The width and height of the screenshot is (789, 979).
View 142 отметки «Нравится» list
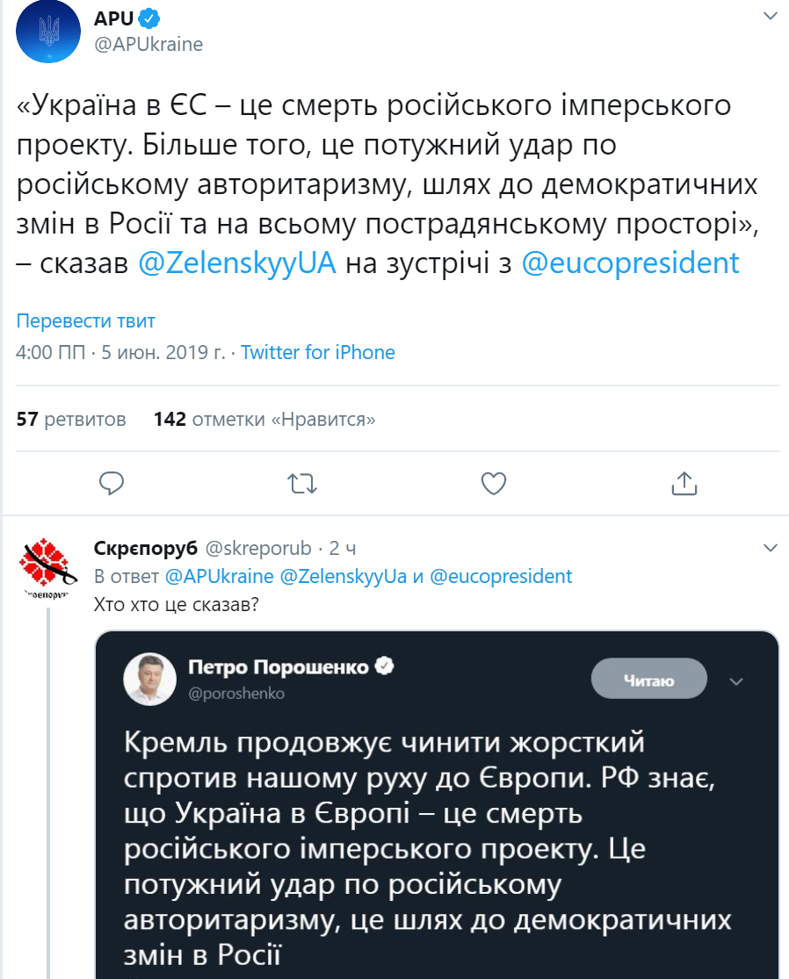[264, 419]
